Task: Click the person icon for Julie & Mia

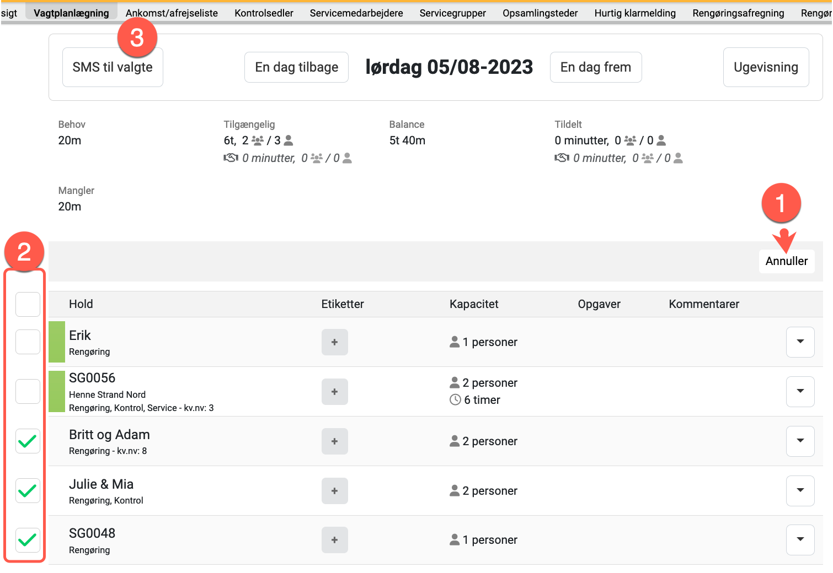Action: pyautogui.click(x=455, y=490)
